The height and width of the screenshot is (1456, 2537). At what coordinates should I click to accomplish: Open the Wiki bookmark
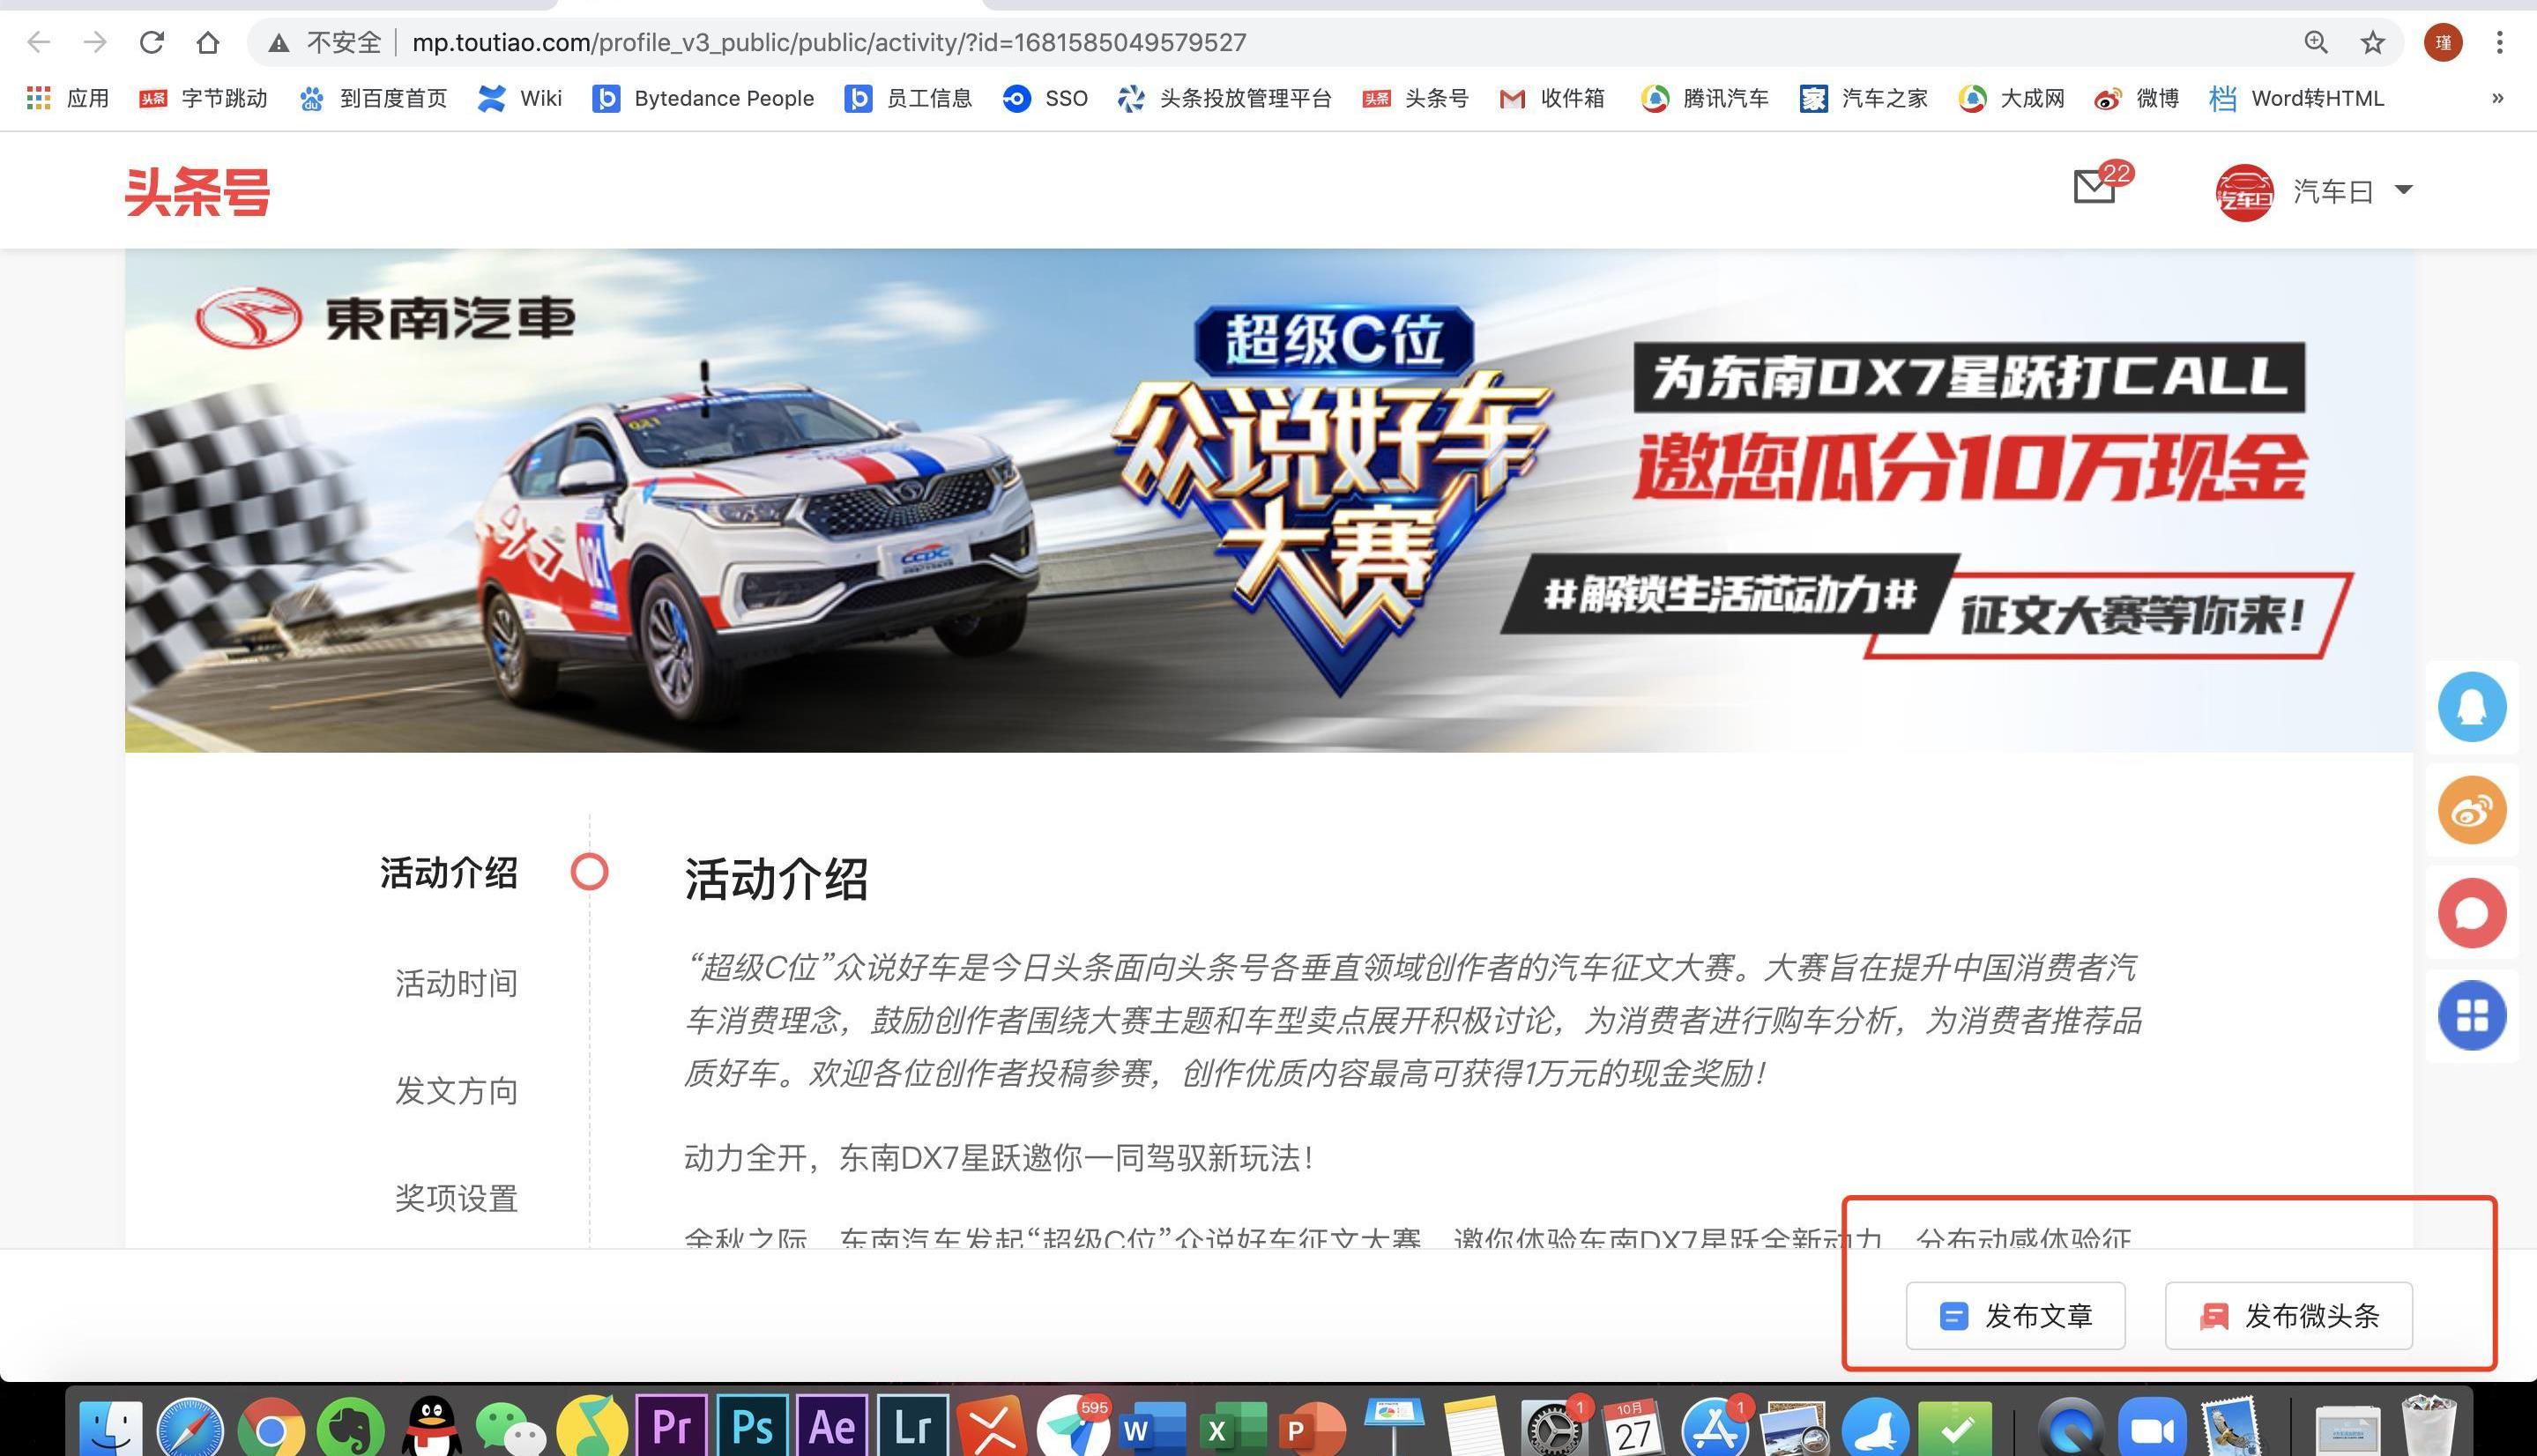[x=520, y=98]
